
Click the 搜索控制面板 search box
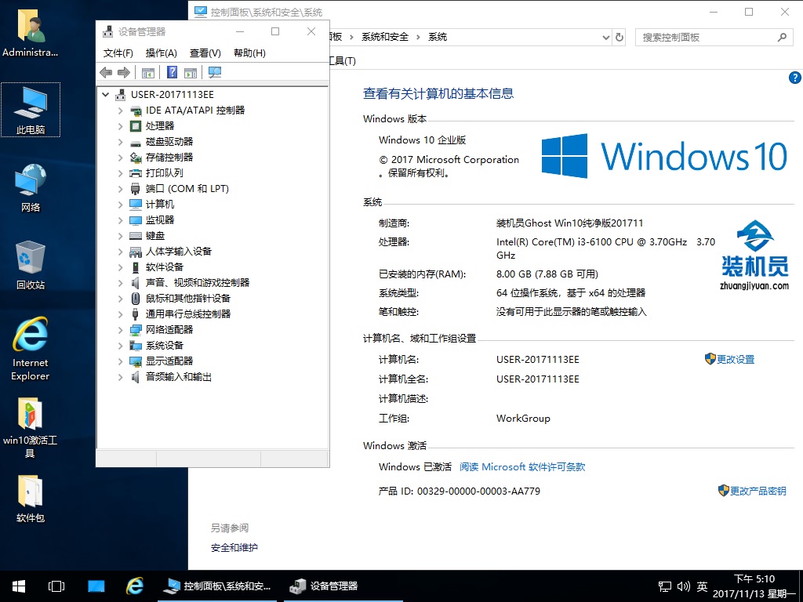coord(706,37)
